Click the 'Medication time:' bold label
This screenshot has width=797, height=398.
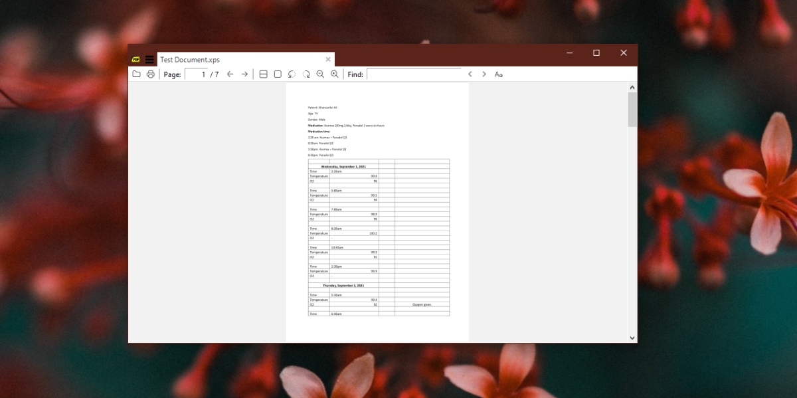click(x=319, y=132)
